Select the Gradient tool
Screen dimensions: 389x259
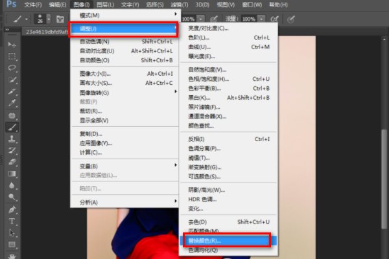[x=12, y=174]
